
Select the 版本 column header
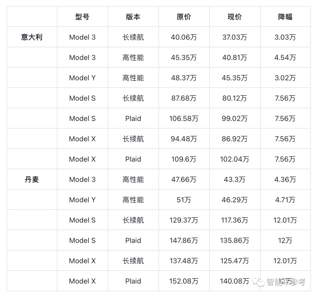point(133,17)
